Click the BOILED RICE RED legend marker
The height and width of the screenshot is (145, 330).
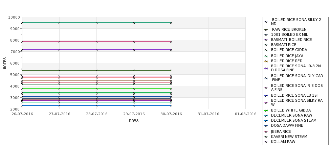(266, 61)
